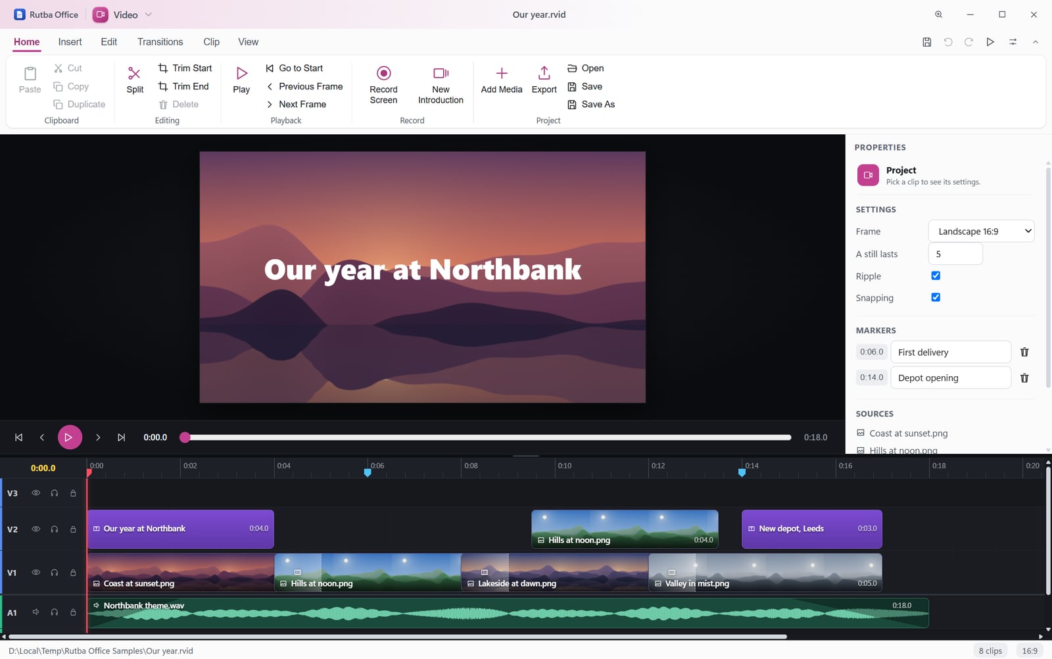Start a New Introduction recording
This screenshot has height=659, width=1052.
tap(441, 85)
